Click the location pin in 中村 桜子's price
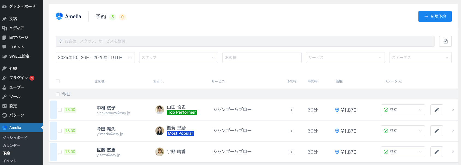 [x=337, y=110]
